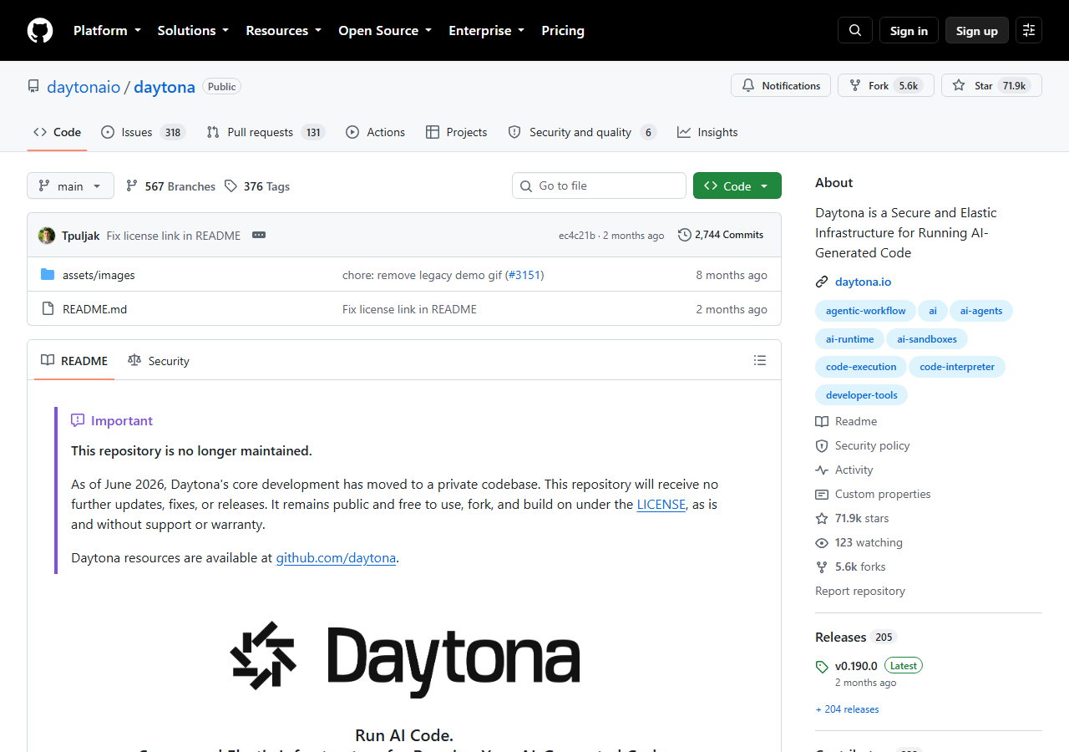Select the Code repository tab
1069x752 pixels.
tap(57, 132)
